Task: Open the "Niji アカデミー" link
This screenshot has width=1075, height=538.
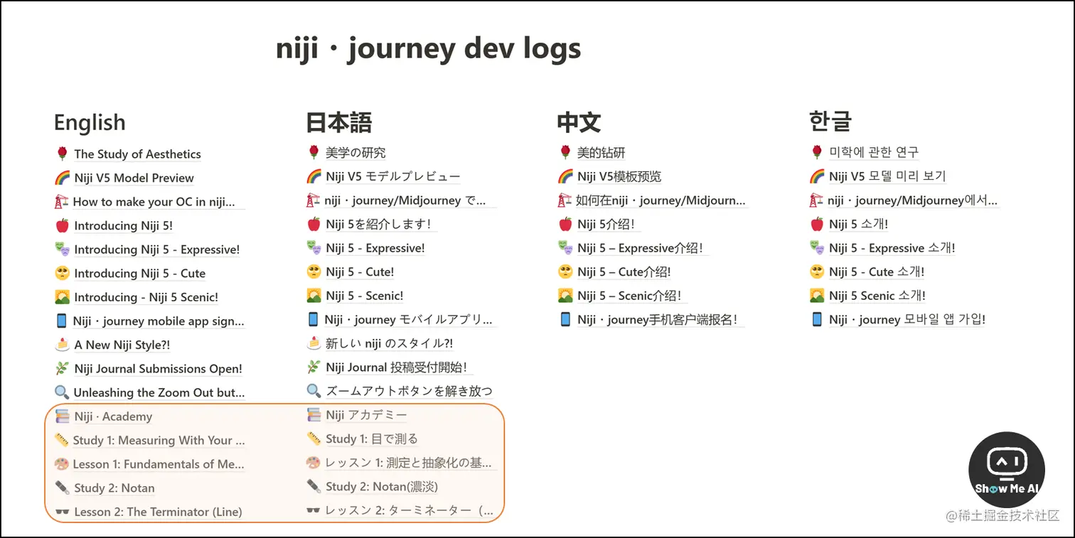Action: point(366,414)
